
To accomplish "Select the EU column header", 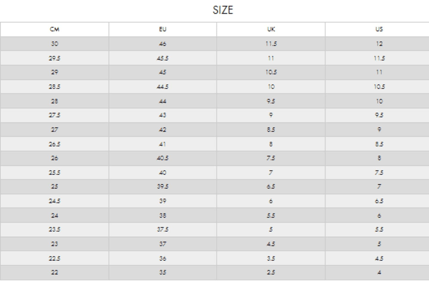I will point(162,29).
